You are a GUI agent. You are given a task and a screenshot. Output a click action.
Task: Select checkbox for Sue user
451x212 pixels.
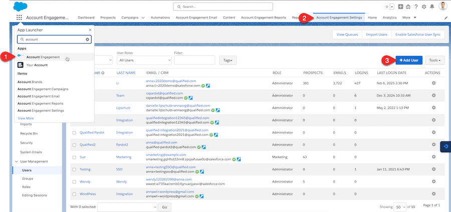coord(74,157)
